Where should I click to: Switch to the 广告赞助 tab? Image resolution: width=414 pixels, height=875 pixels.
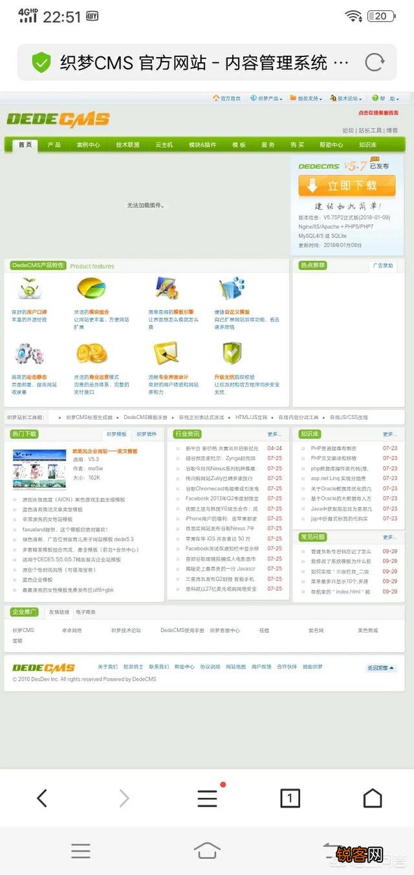pyautogui.click(x=383, y=266)
